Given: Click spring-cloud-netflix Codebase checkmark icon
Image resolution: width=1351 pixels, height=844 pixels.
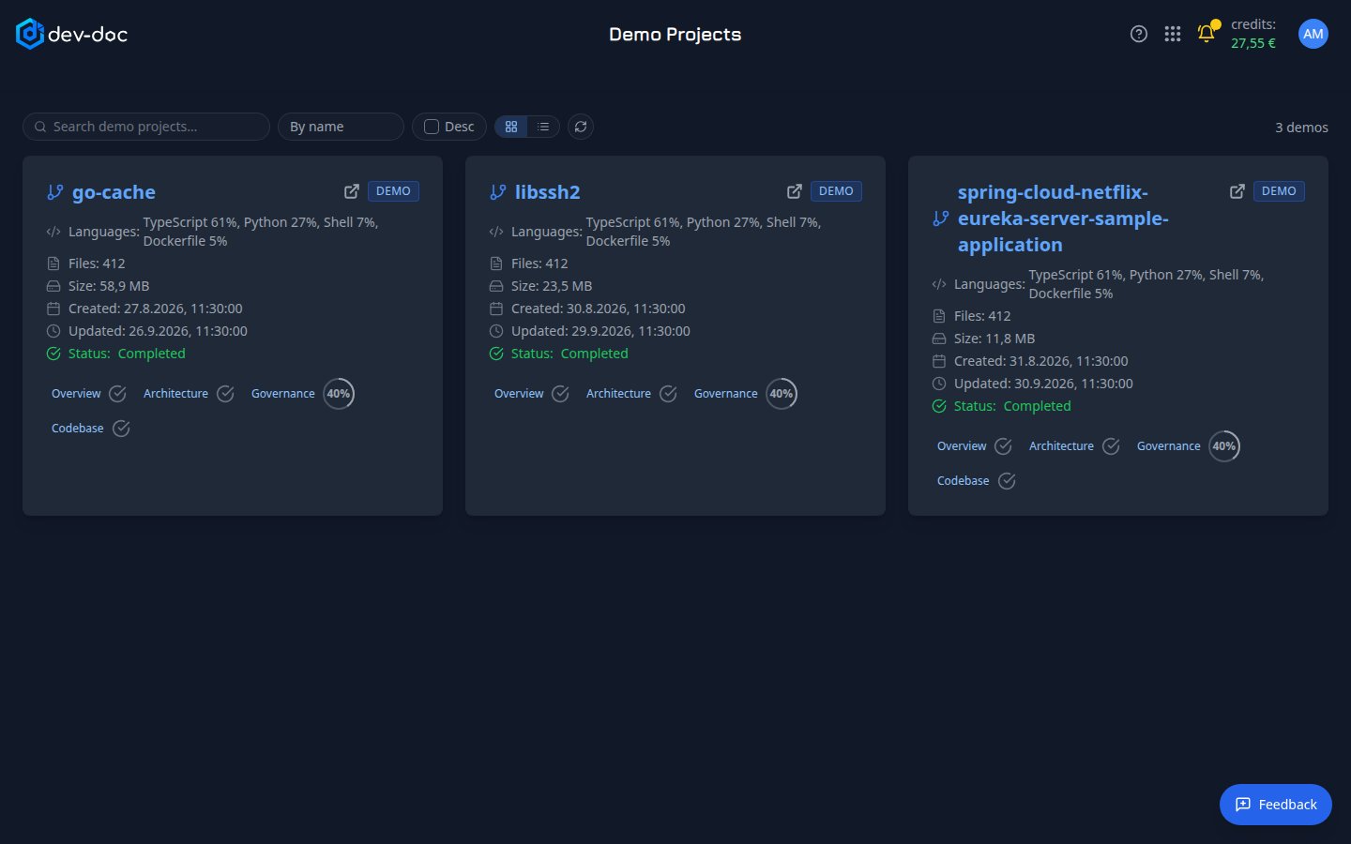Looking at the screenshot, I should click(x=1007, y=481).
